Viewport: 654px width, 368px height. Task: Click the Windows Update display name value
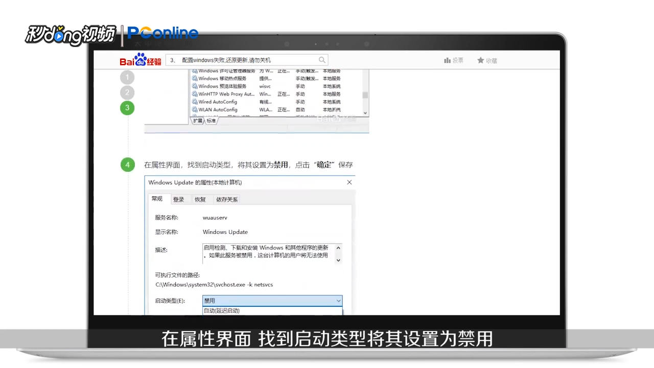pyautogui.click(x=225, y=232)
